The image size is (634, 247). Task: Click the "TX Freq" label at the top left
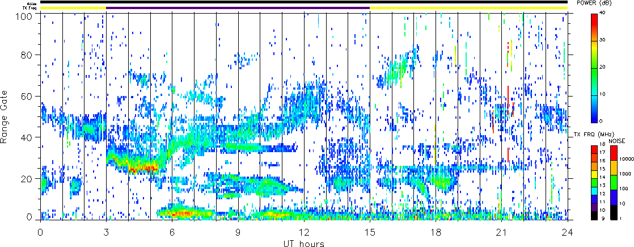click(29, 8)
